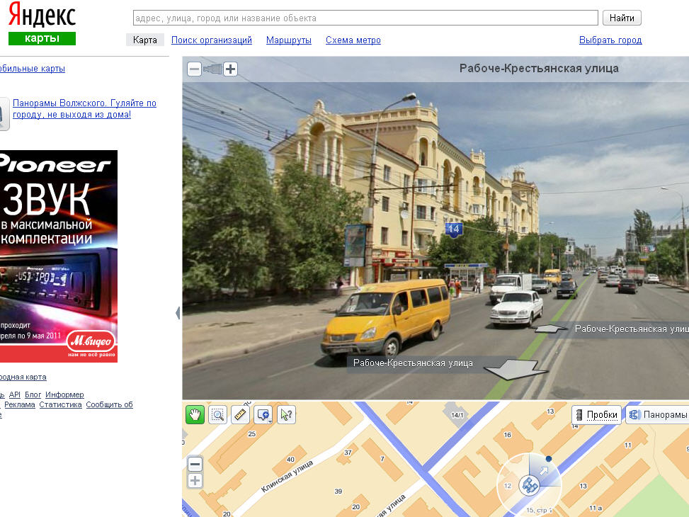Viewport: 689px width, 517px height.
Task: Click the blue house number 14 marker
Action: (453, 229)
